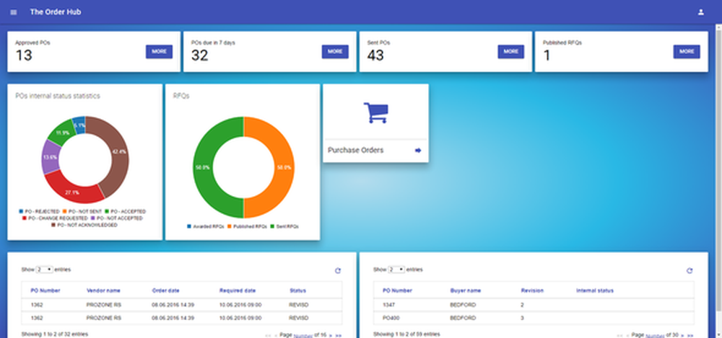Open the Purchase Orders link

tap(355, 151)
